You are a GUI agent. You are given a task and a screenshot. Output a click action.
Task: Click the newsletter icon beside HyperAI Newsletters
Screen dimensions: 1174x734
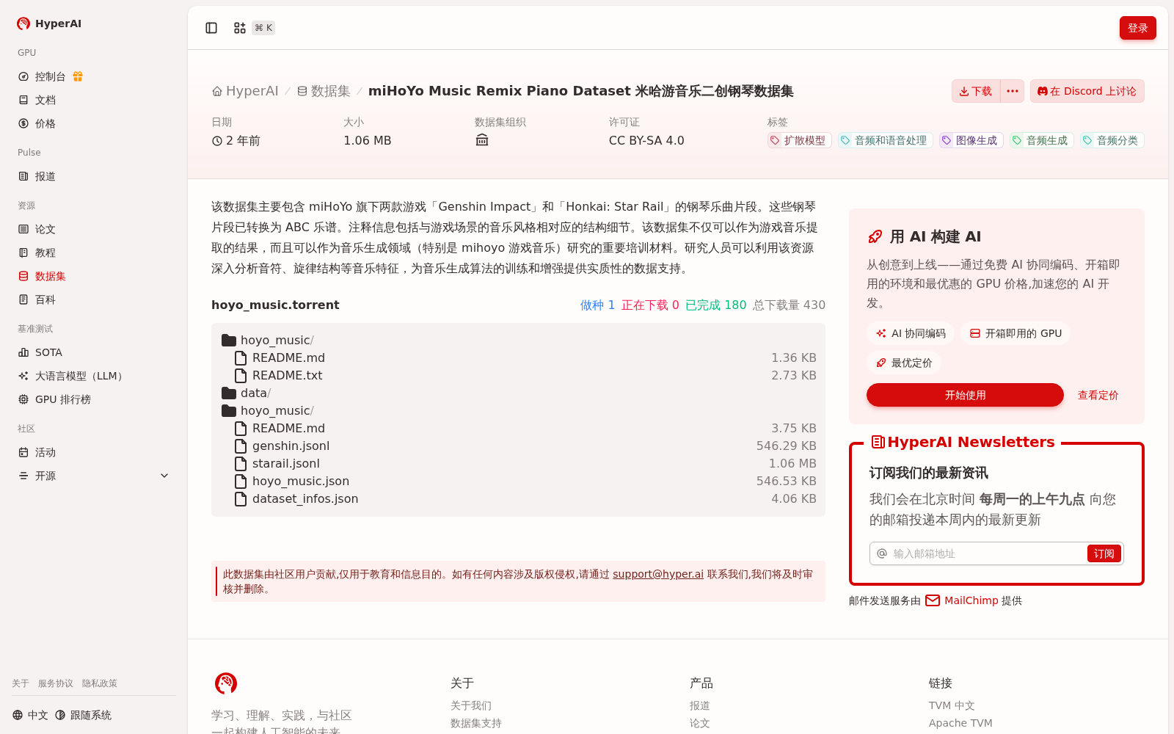coord(878,442)
